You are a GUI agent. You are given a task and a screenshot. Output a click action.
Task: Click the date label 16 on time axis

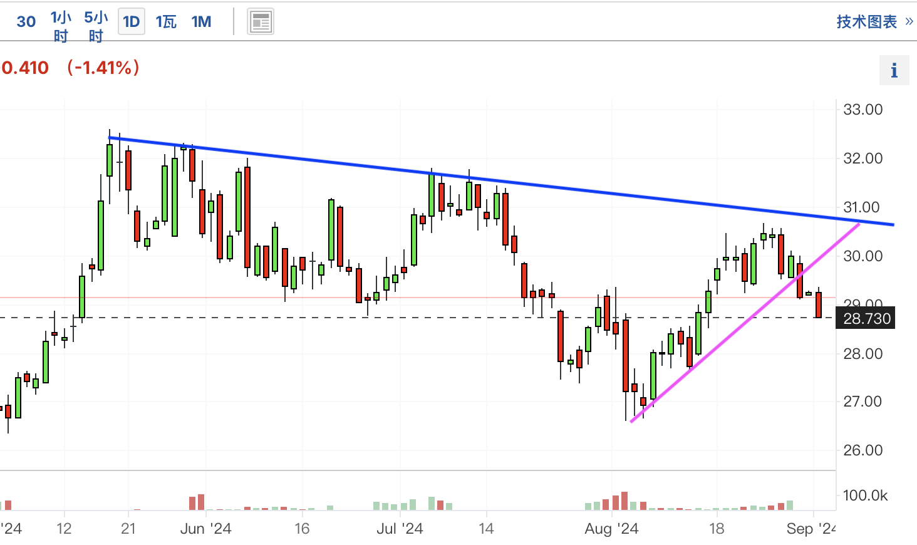[x=302, y=529]
